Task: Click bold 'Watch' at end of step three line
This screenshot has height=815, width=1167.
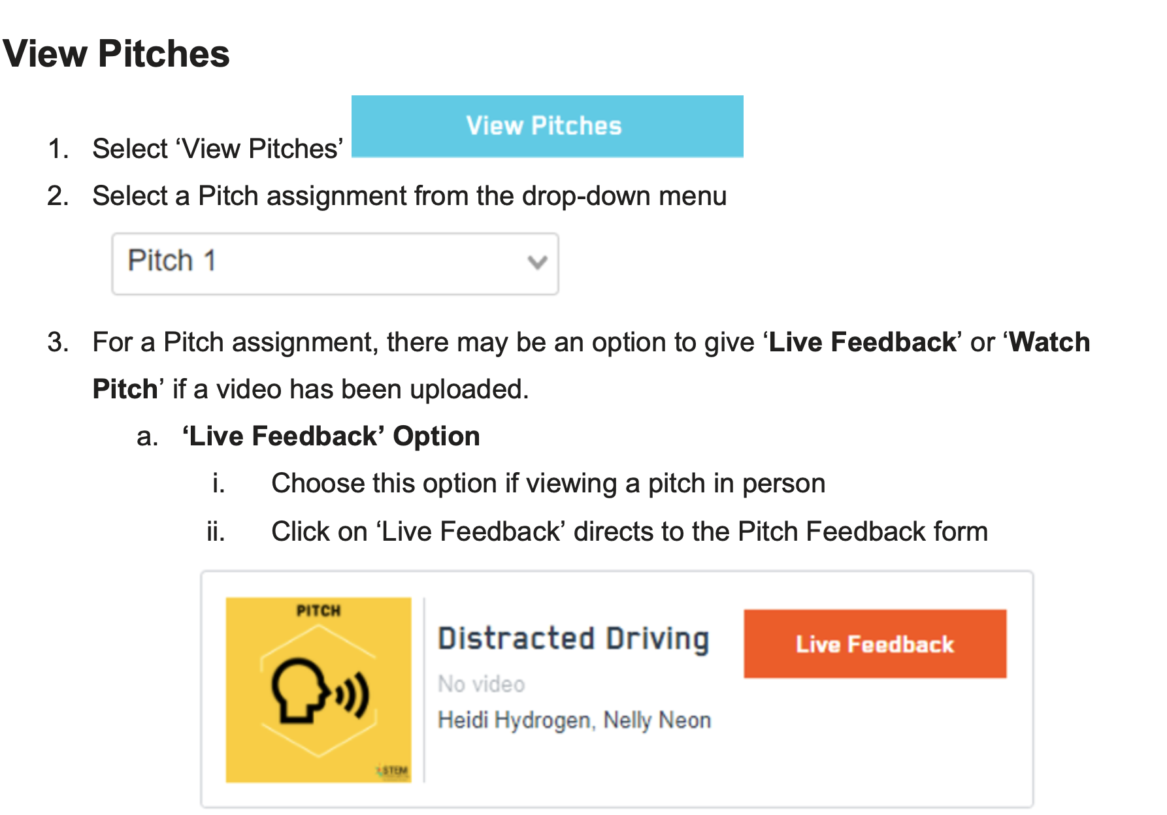Action: 1049,342
